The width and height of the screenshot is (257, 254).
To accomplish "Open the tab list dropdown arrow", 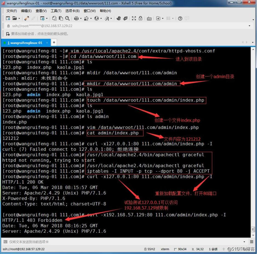I will click(x=253, y=42).
